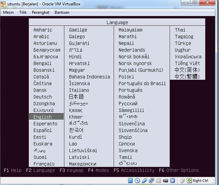Open the Tilik menu
This screenshot has height=185, width=219.
tap(23, 12)
